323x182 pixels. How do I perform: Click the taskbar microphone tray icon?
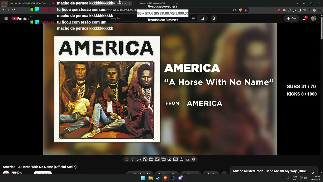click(x=288, y=178)
